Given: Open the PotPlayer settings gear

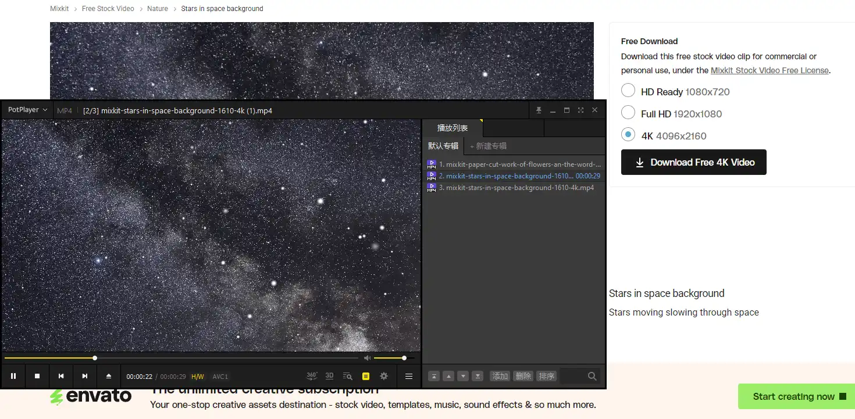Looking at the screenshot, I should [x=384, y=376].
